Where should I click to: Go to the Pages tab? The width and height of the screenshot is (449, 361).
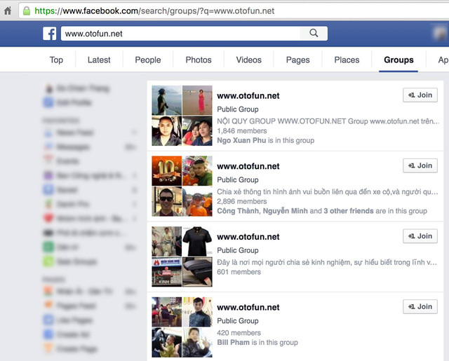pyautogui.click(x=297, y=60)
